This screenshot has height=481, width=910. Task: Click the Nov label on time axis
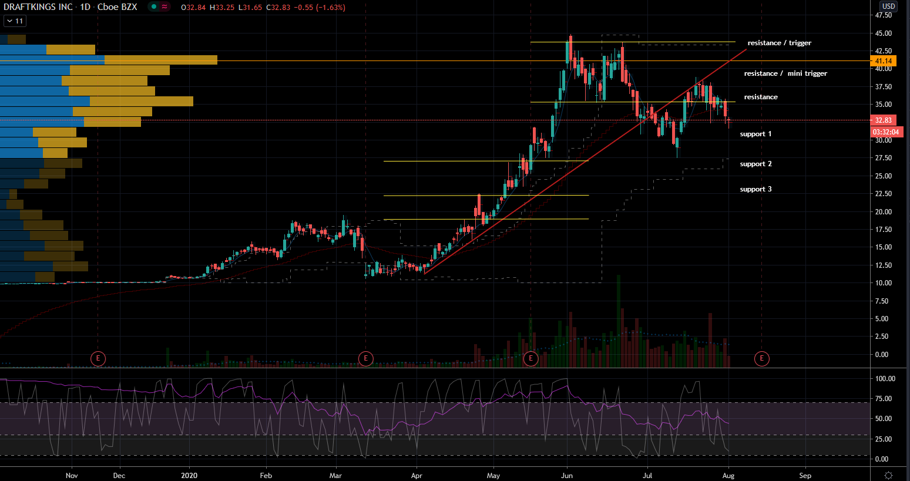point(72,476)
